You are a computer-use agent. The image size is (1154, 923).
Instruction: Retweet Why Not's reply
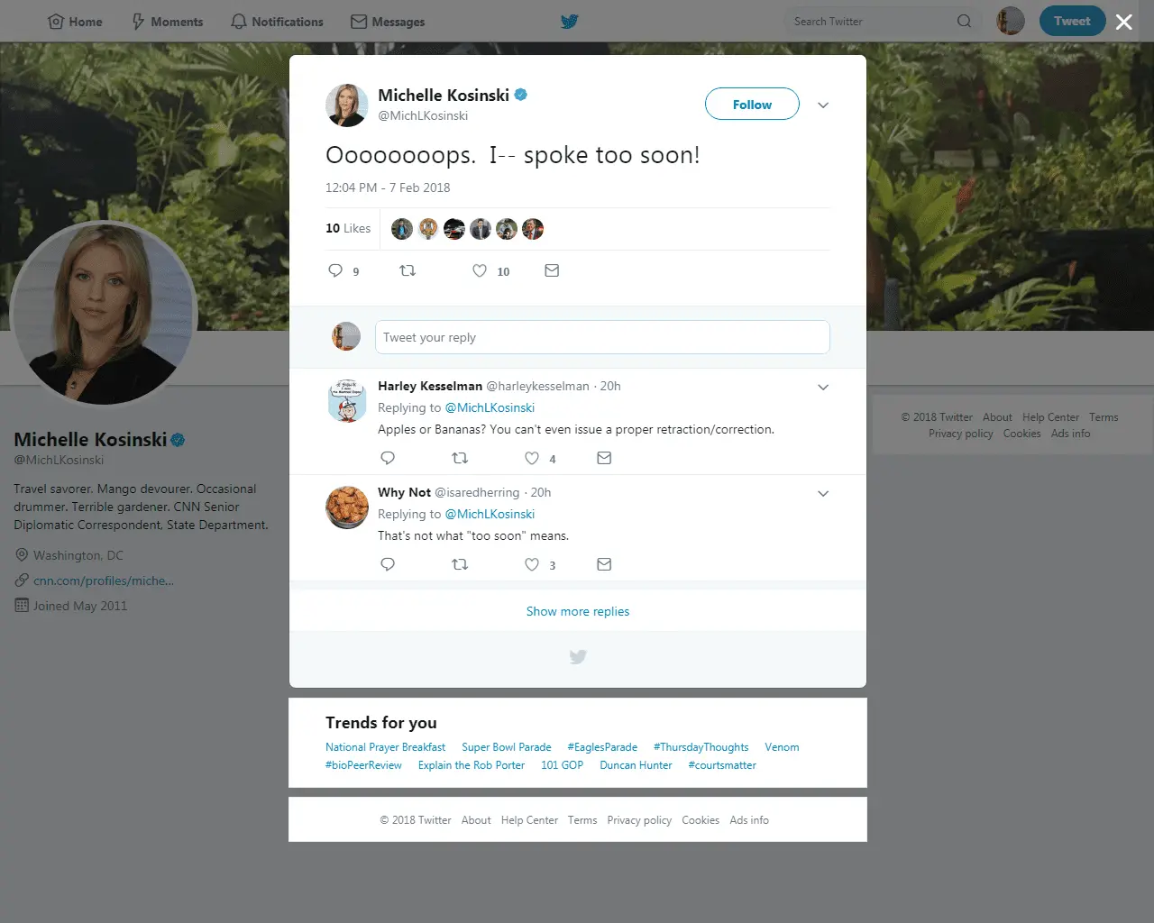(460, 564)
